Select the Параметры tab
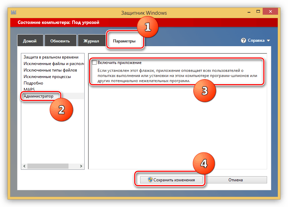 tap(124, 41)
